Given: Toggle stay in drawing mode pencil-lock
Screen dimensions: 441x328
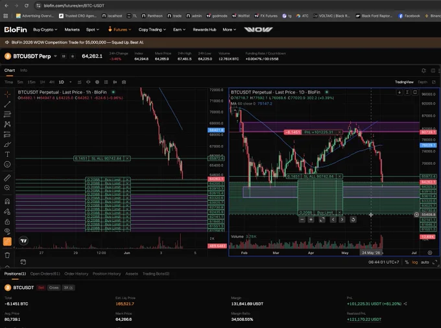Looking at the screenshot, I should click(x=7, y=211).
